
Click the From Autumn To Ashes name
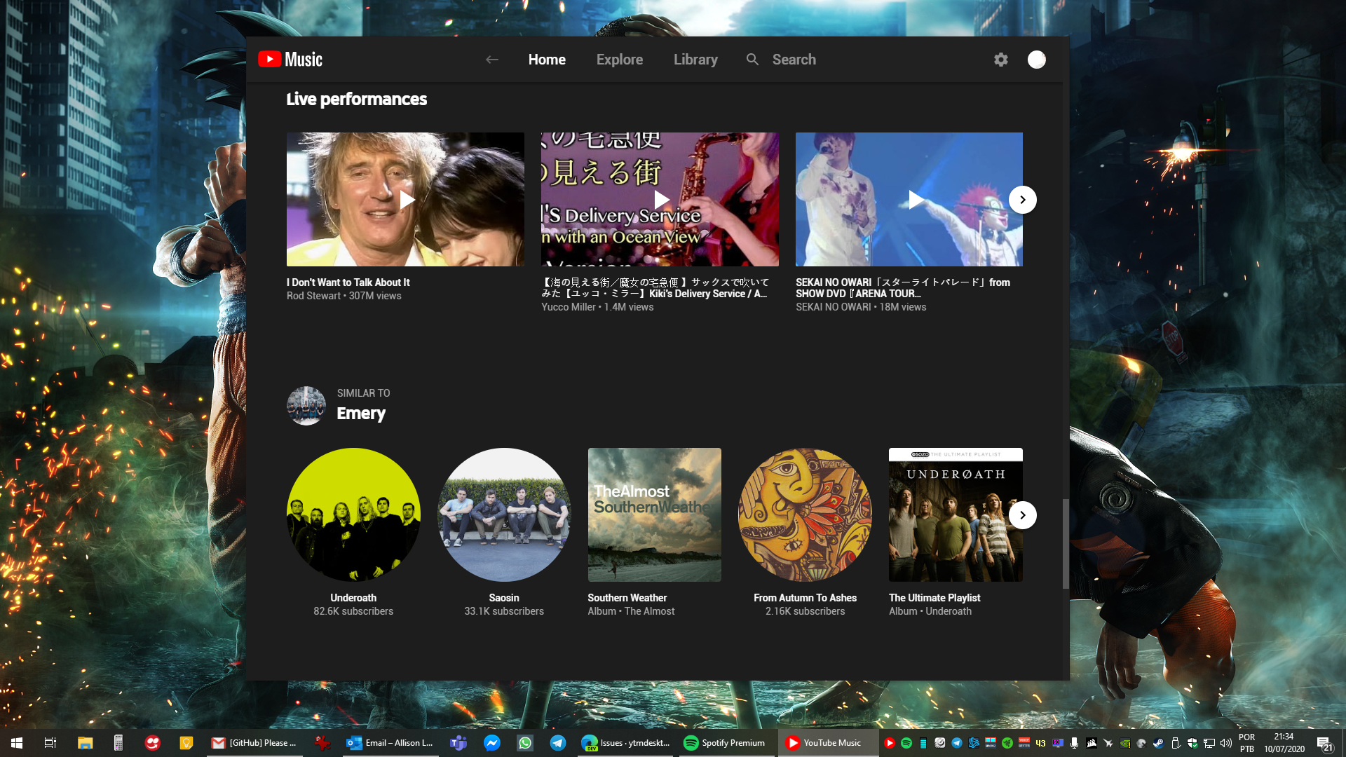coord(805,598)
